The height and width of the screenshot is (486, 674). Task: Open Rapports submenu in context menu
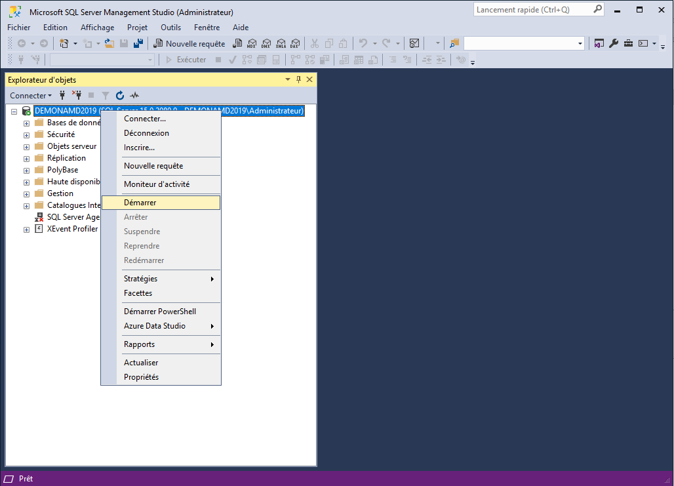tap(140, 344)
